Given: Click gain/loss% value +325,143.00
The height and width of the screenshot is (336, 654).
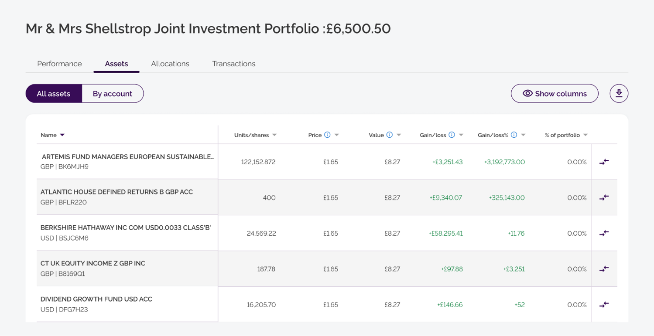Looking at the screenshot, I should (507, 197).
